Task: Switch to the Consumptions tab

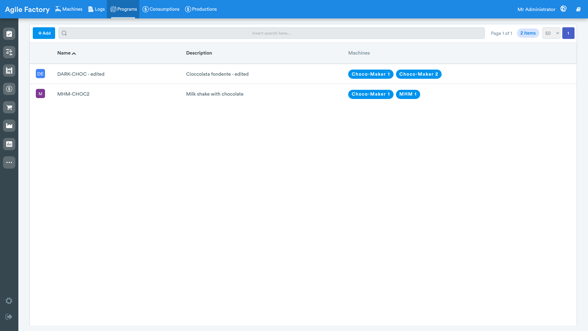Action: (161, 9)
